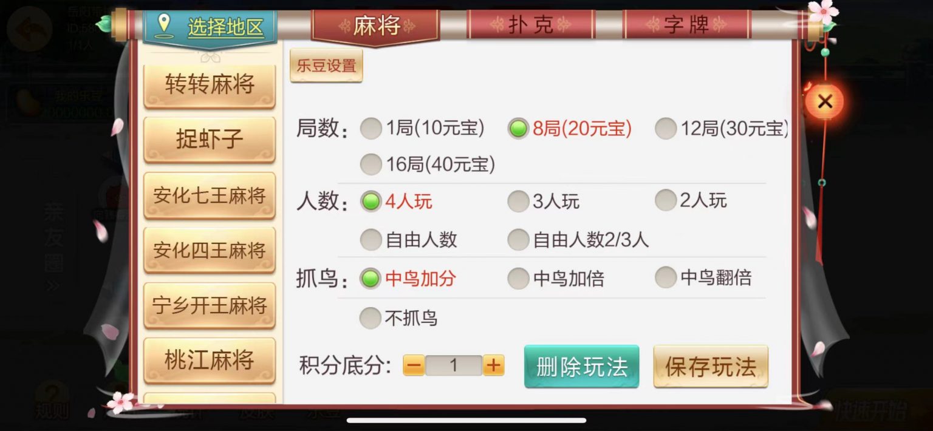
Task: Increase base score with the plus button
Action: pyautogui.click(x=494, y=365)
